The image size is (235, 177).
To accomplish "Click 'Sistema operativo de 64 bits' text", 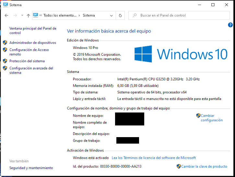I will [x=139, y=92].
